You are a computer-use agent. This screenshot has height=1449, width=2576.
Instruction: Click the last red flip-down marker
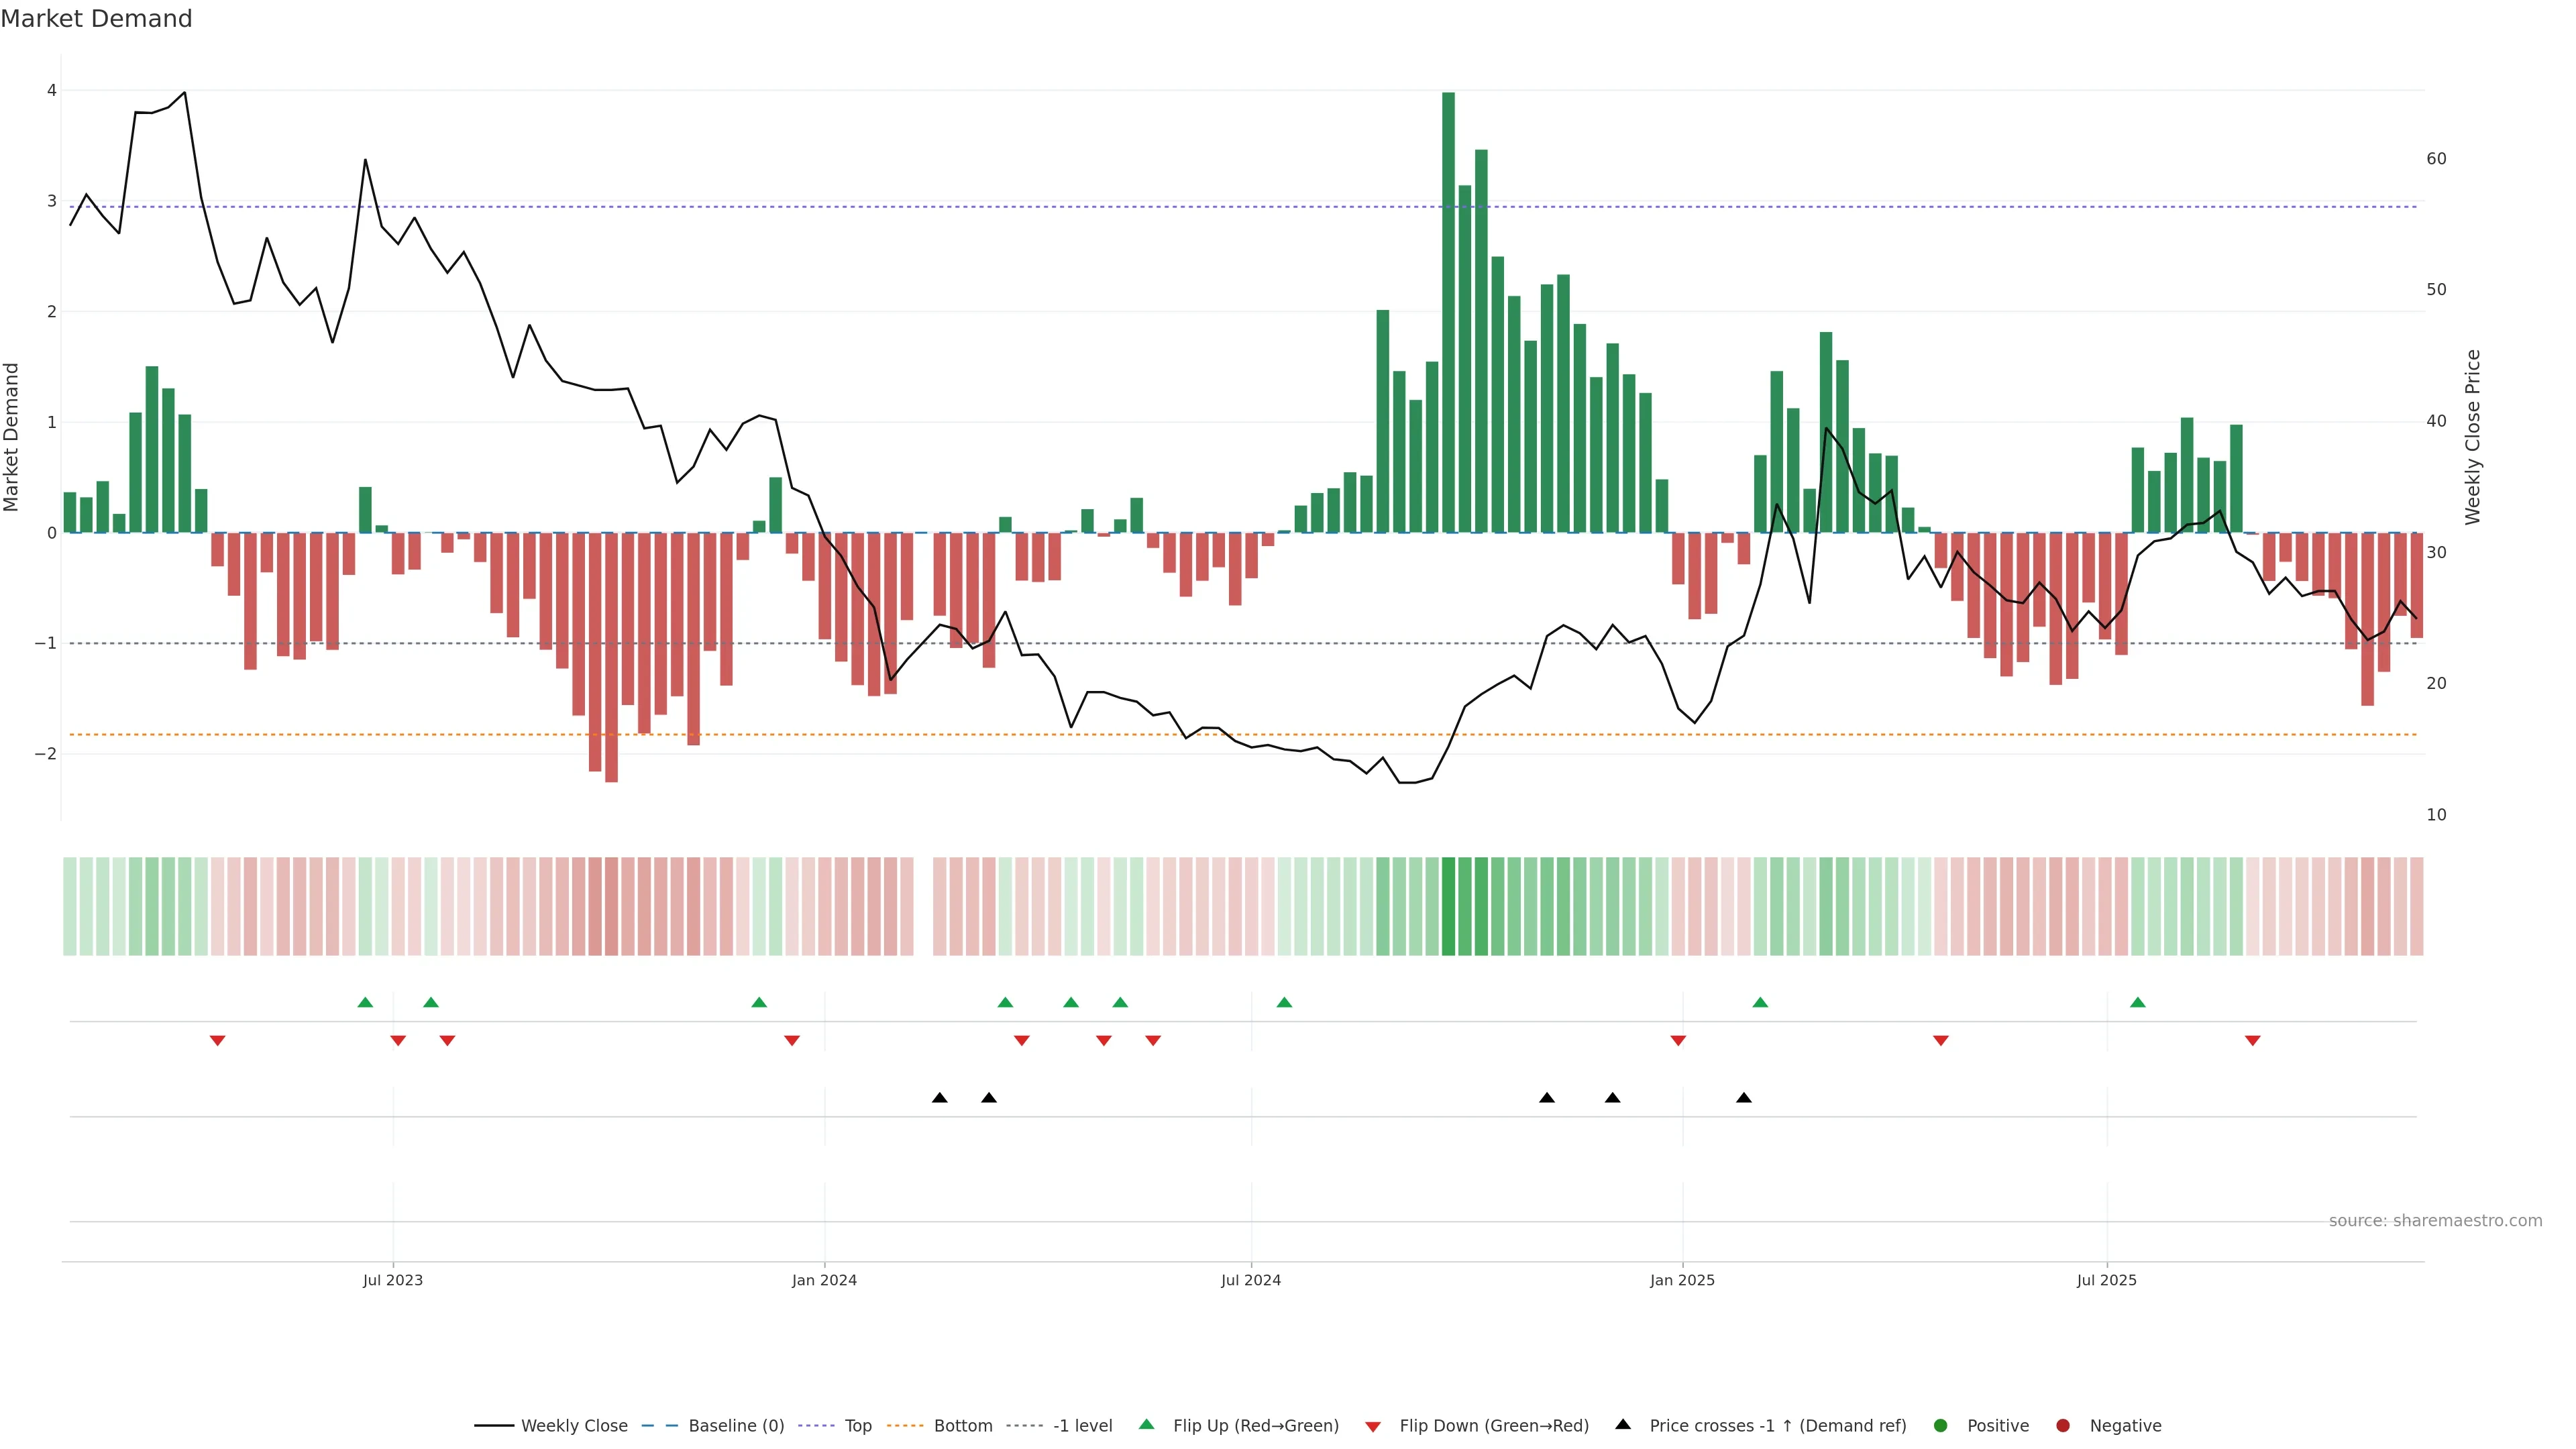coord(2252,1041)
